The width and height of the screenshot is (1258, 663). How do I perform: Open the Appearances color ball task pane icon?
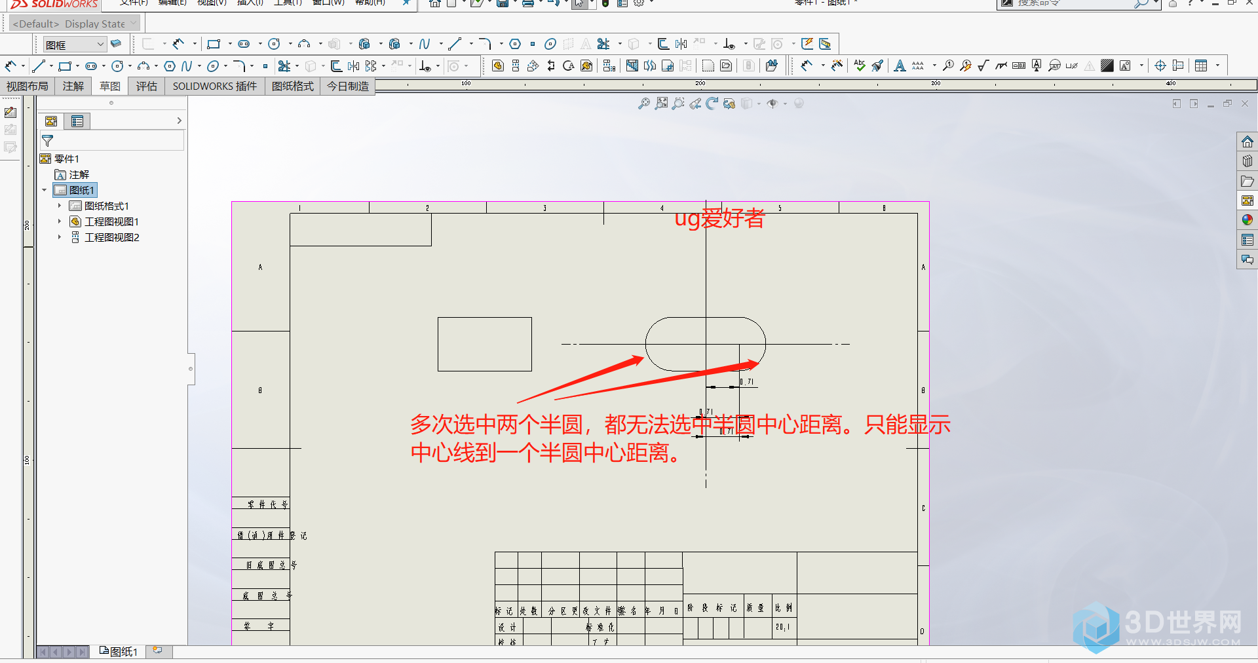(x=1247, y=220)
